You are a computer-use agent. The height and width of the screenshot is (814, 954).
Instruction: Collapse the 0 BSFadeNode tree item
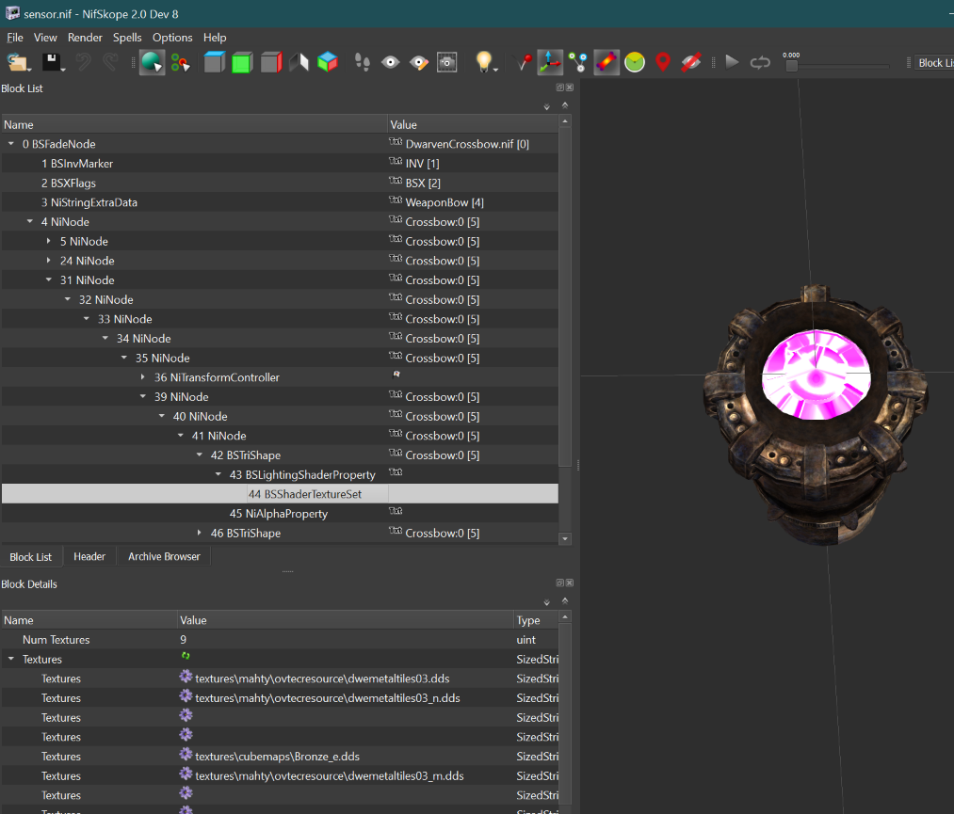click(11, 144)
